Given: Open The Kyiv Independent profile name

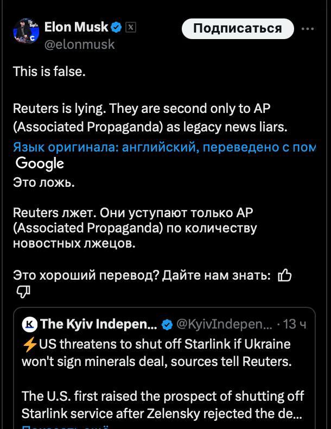Looking at the screenshot, I should 99,324.
